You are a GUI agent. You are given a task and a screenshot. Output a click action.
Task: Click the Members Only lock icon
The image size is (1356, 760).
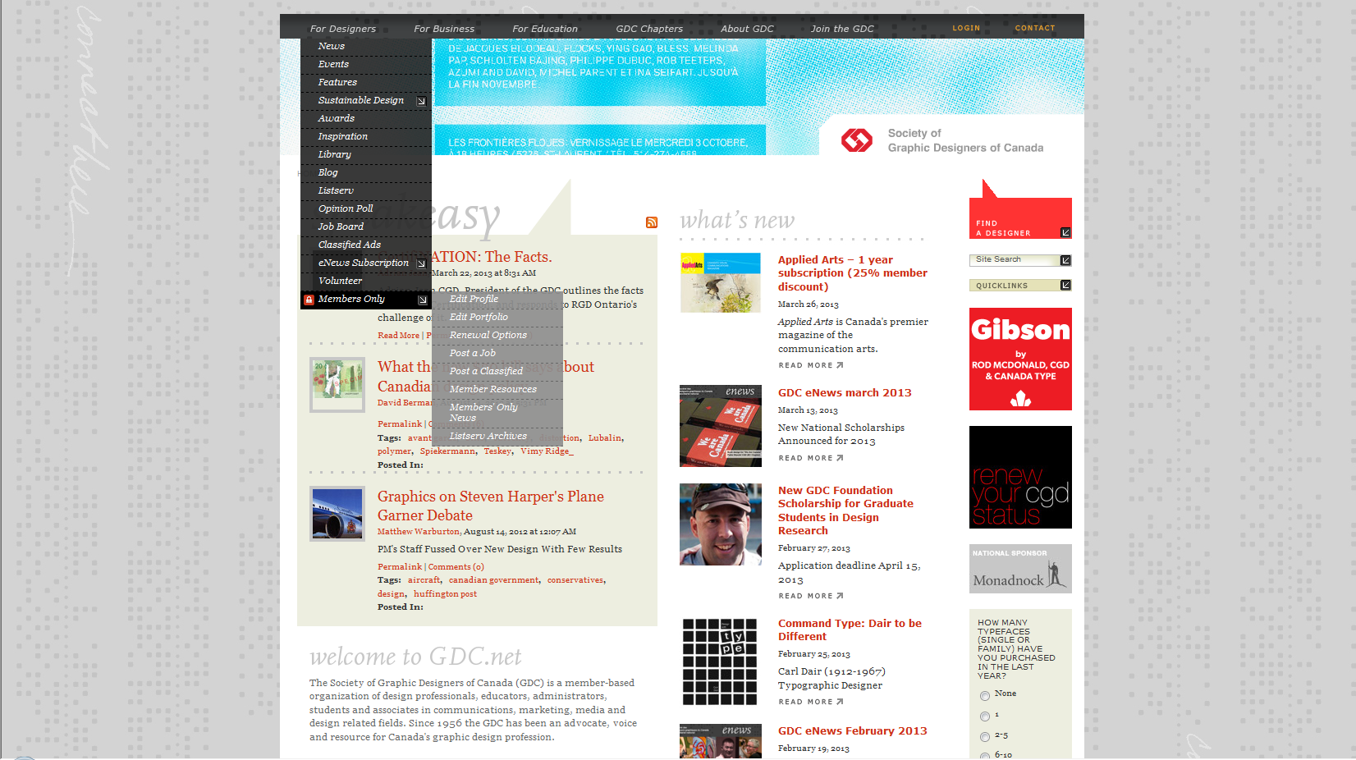pos(309,300)
